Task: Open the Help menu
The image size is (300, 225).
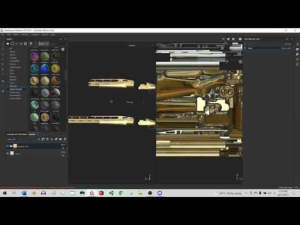Action: [53, 34]
